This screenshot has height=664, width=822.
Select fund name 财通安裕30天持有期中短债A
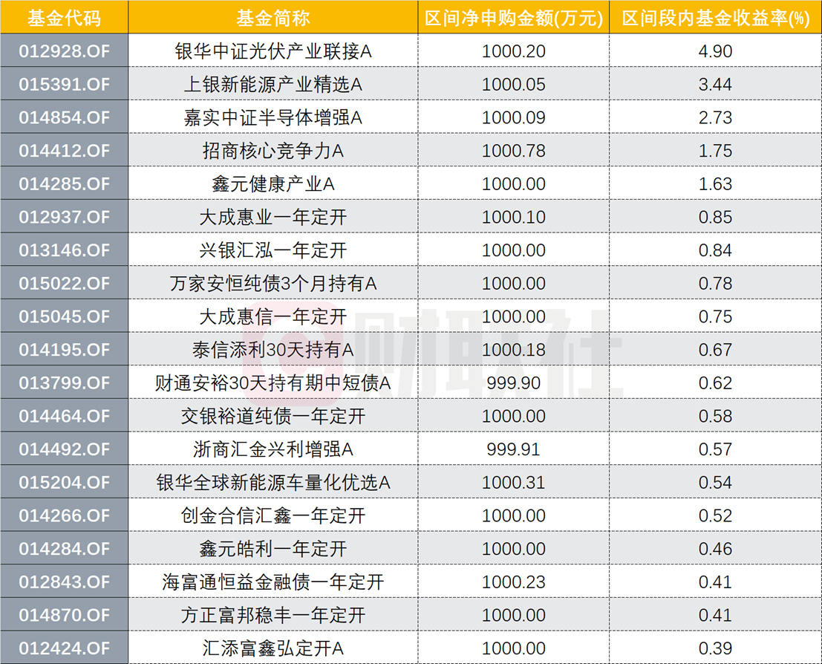click(x=273, y=383)
